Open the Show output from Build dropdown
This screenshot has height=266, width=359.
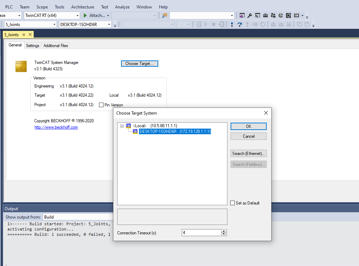tap(78, 217)
